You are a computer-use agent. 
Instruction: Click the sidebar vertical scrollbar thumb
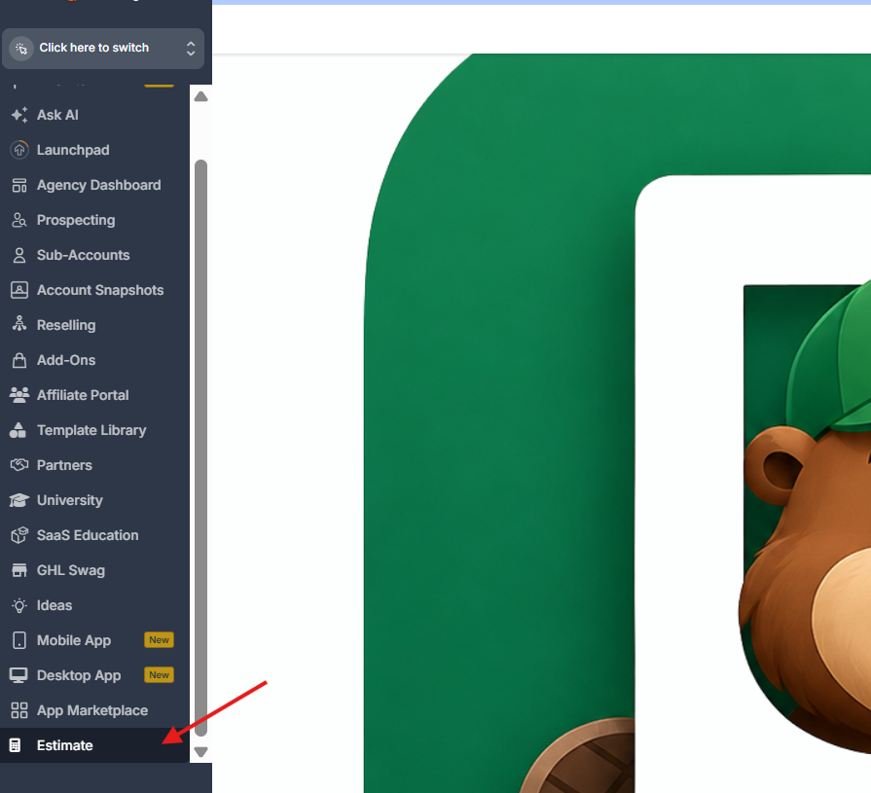tap(201, 449)
